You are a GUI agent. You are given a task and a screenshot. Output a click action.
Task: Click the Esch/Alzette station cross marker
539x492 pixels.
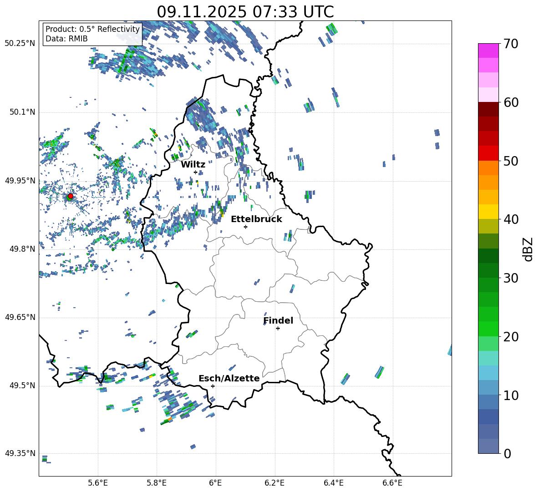tap(213, 386)
